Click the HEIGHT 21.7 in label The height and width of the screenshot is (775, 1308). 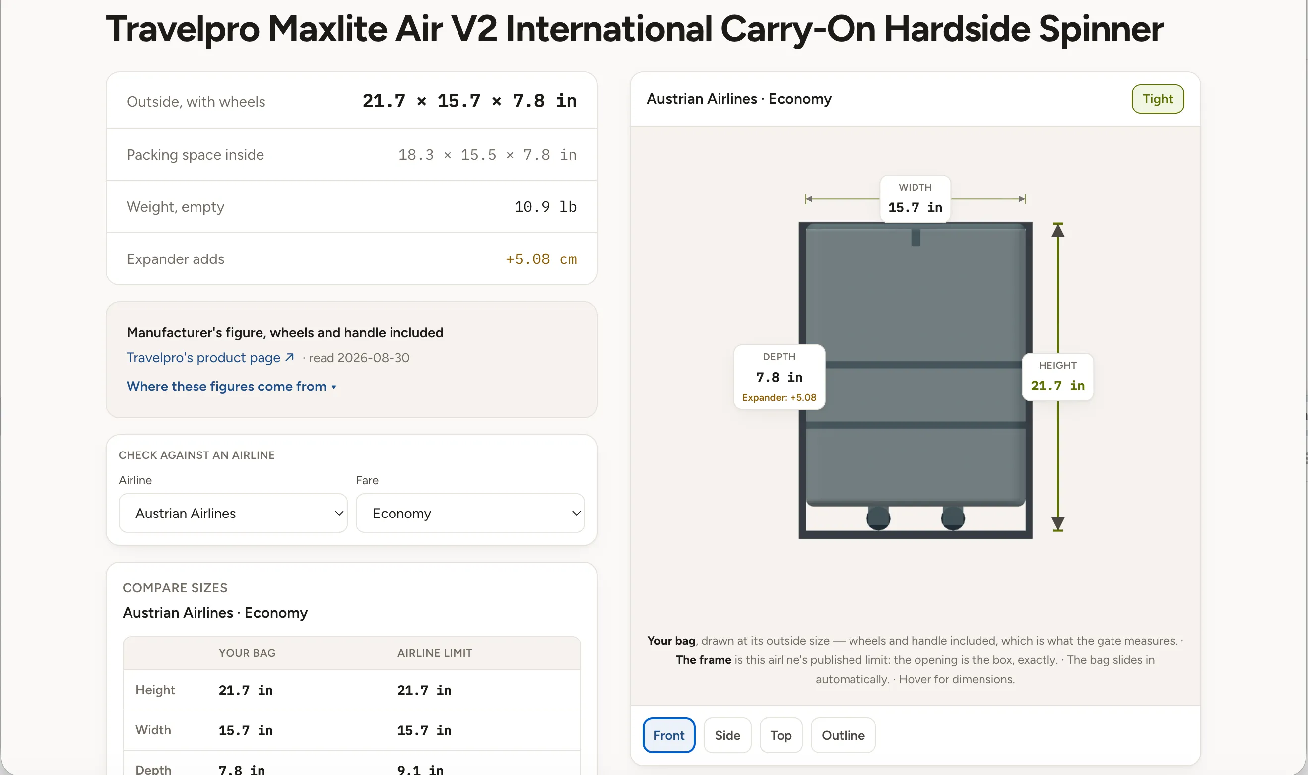[1057, 377]
